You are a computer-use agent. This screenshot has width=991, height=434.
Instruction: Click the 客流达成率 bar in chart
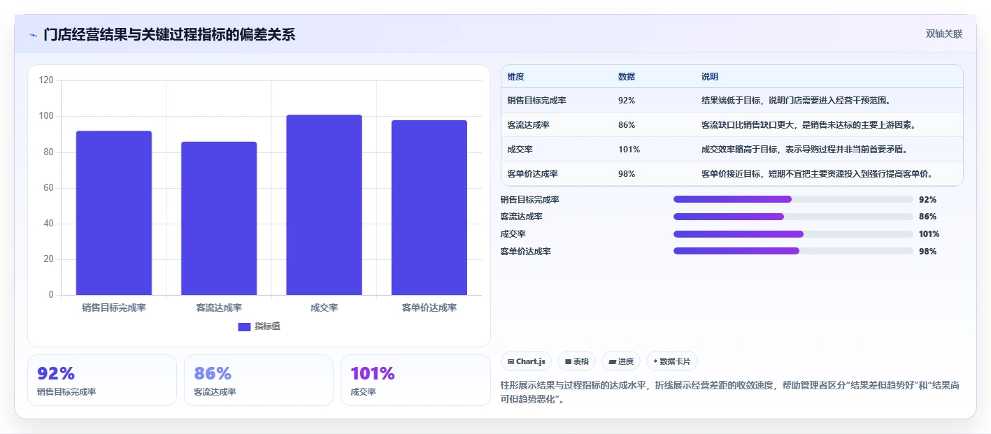(219, 218)
